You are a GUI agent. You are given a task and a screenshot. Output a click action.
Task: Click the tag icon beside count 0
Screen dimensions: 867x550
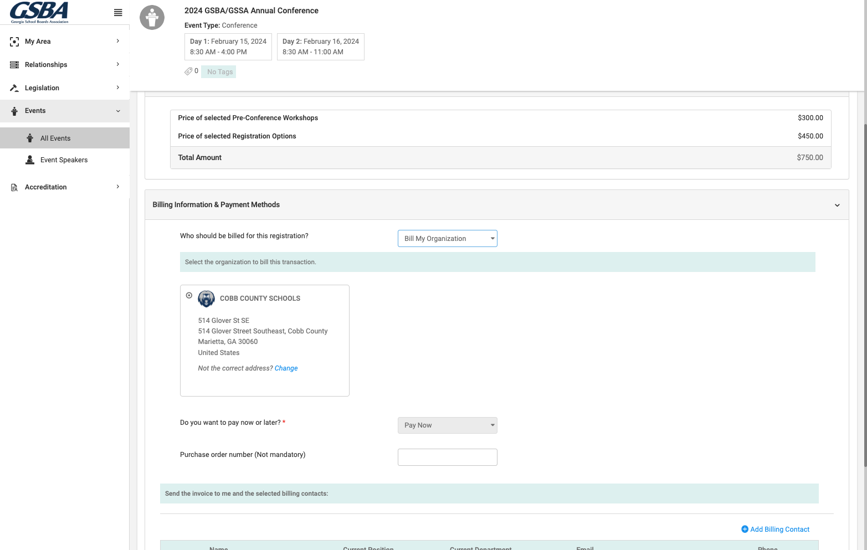coord(188,71)
